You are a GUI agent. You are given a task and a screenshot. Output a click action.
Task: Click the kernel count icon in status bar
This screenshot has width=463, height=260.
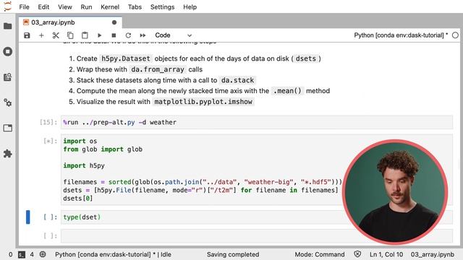tap(43, 254)
